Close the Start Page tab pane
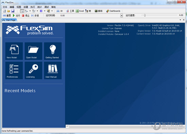Image resolution: width=187 pixels, height=134 pixels. [184, 20]
